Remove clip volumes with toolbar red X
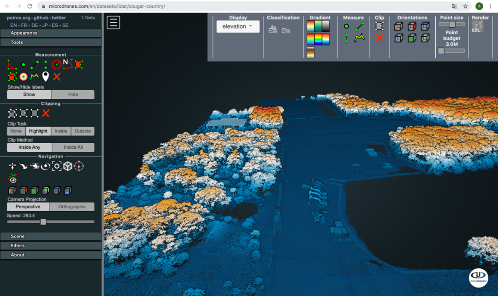Image resolution: width=498 pixels, height=296 pixels. point(379,38)
